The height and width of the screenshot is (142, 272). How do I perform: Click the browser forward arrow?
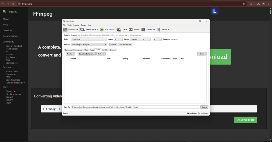[x=8, y=4]
